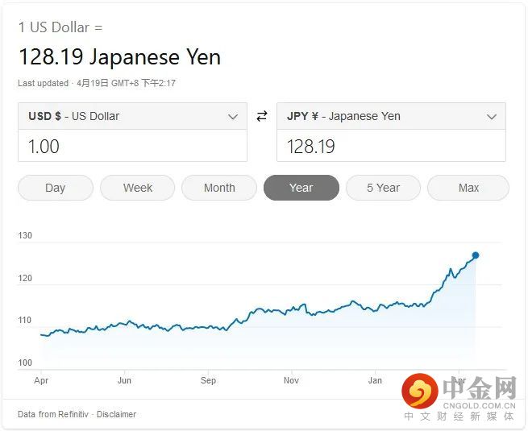Select the Day time range tab
528x431 pixels.
click(56, 188)
